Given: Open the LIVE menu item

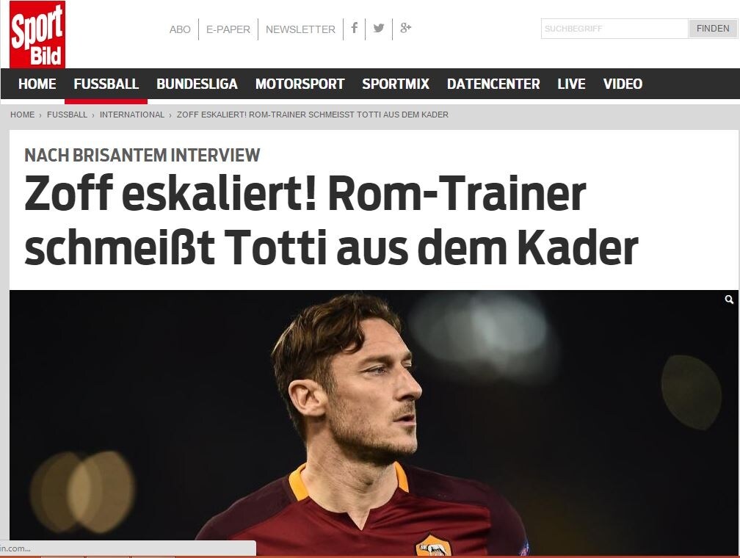Looking at the screenshot, I should 571,84.
